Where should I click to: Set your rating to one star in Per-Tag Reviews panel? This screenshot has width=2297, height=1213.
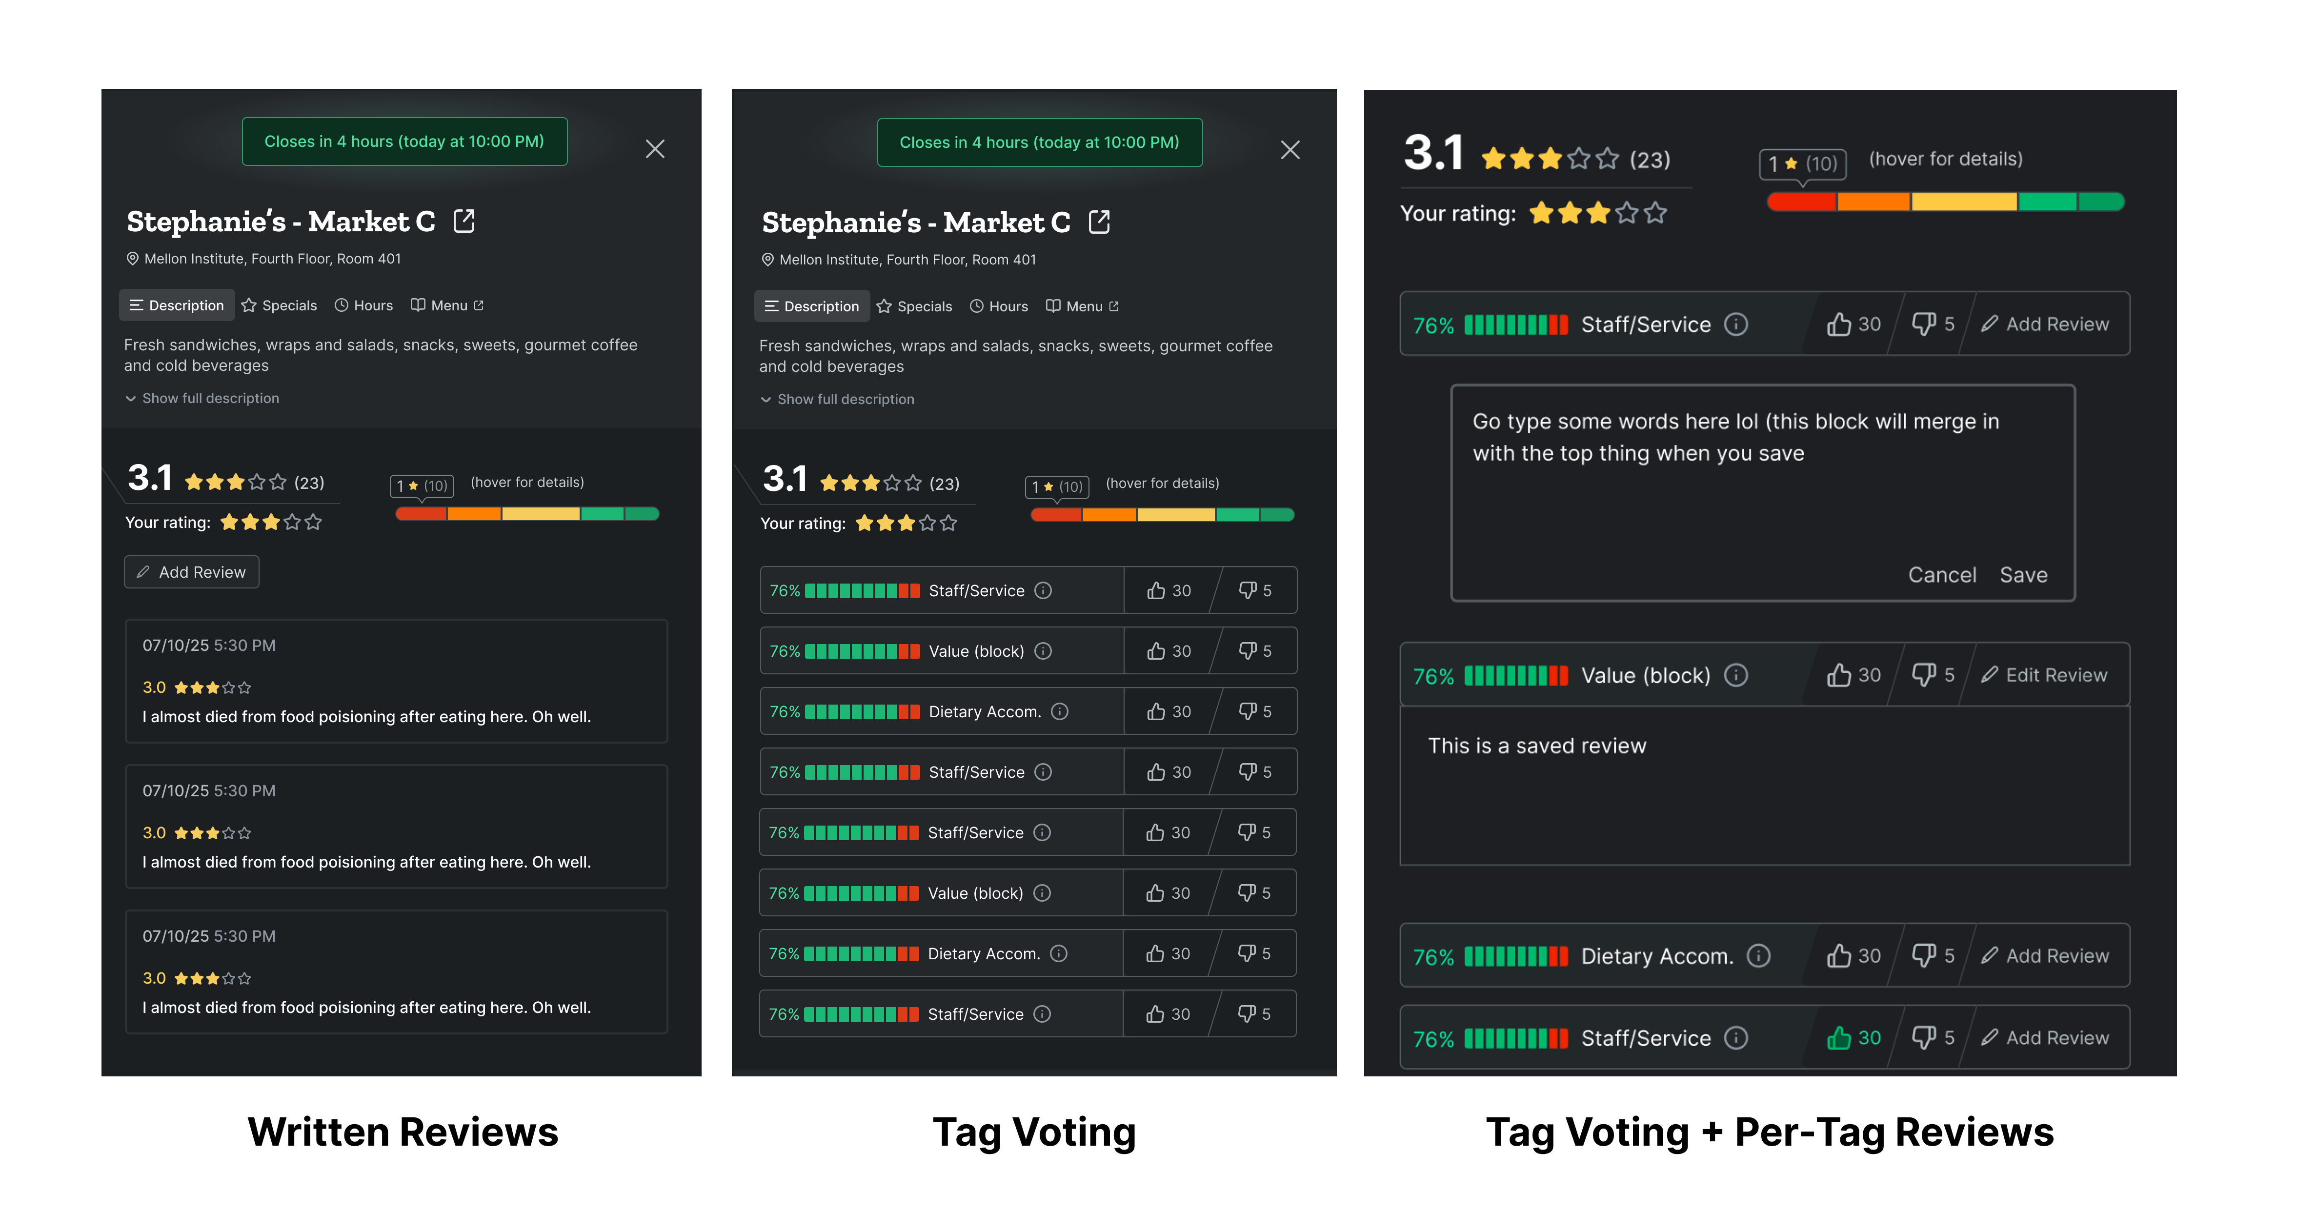click(x=1542, y=213)
